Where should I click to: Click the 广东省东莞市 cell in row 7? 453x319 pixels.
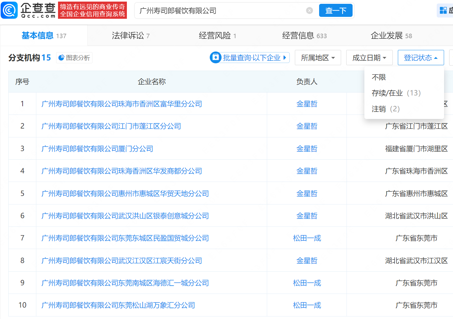click(416, 238)
